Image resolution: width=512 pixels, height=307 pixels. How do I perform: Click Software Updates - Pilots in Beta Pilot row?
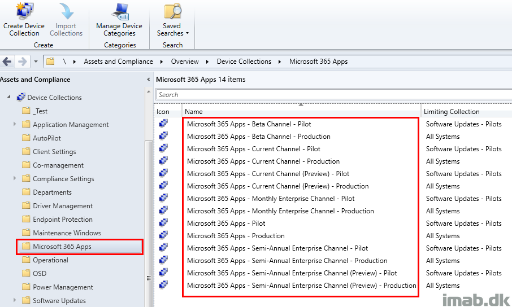coord(463,124)
